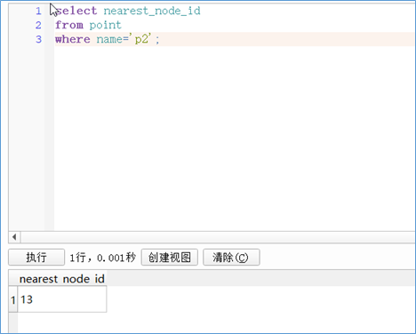Image resolution: width=416 pixels, height=334 pixels.
Task: Click line 2 'from point' in editor
Action: 88,25
